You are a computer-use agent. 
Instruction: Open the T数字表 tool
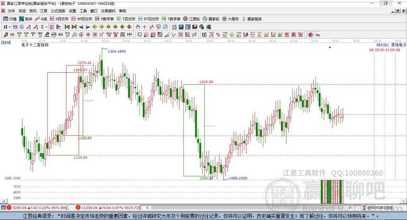click(x=171, y=19)
